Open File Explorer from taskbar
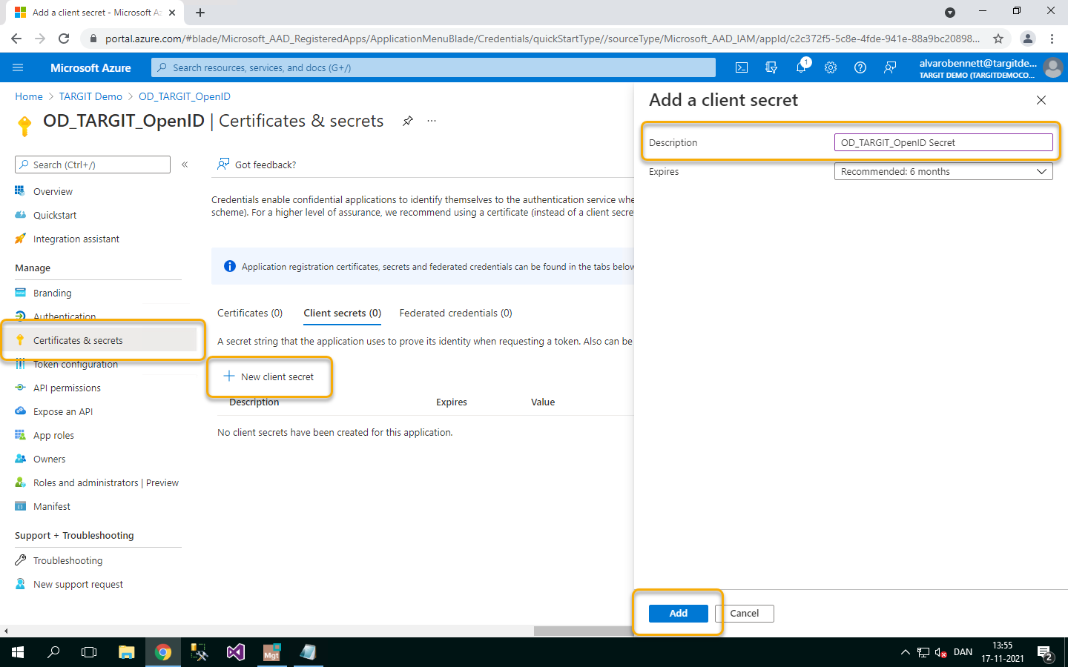 tap(127, 652)
